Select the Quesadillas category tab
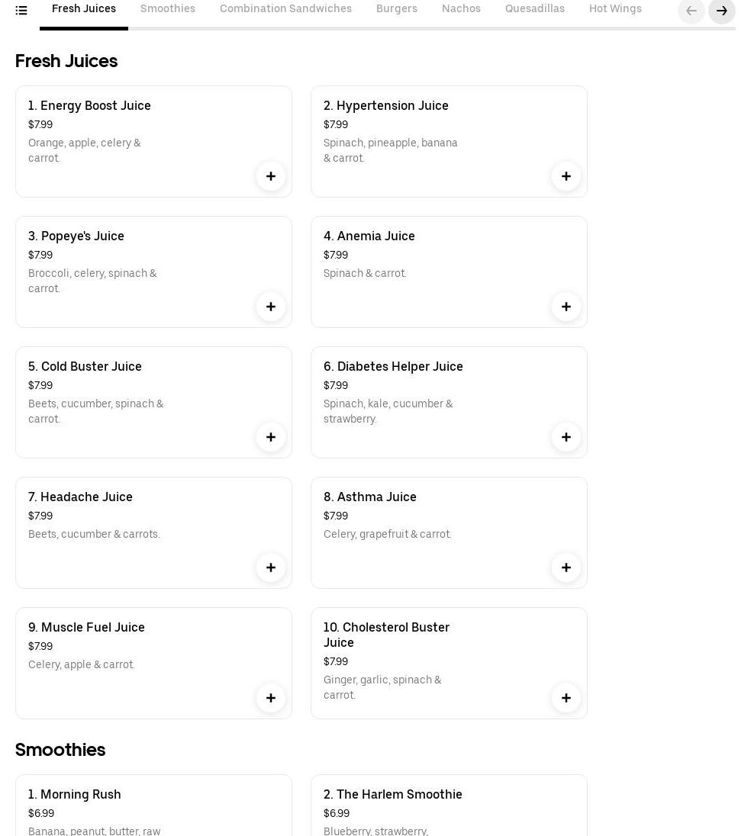Viewport: 751px width, 836px height. click(535, 9)
